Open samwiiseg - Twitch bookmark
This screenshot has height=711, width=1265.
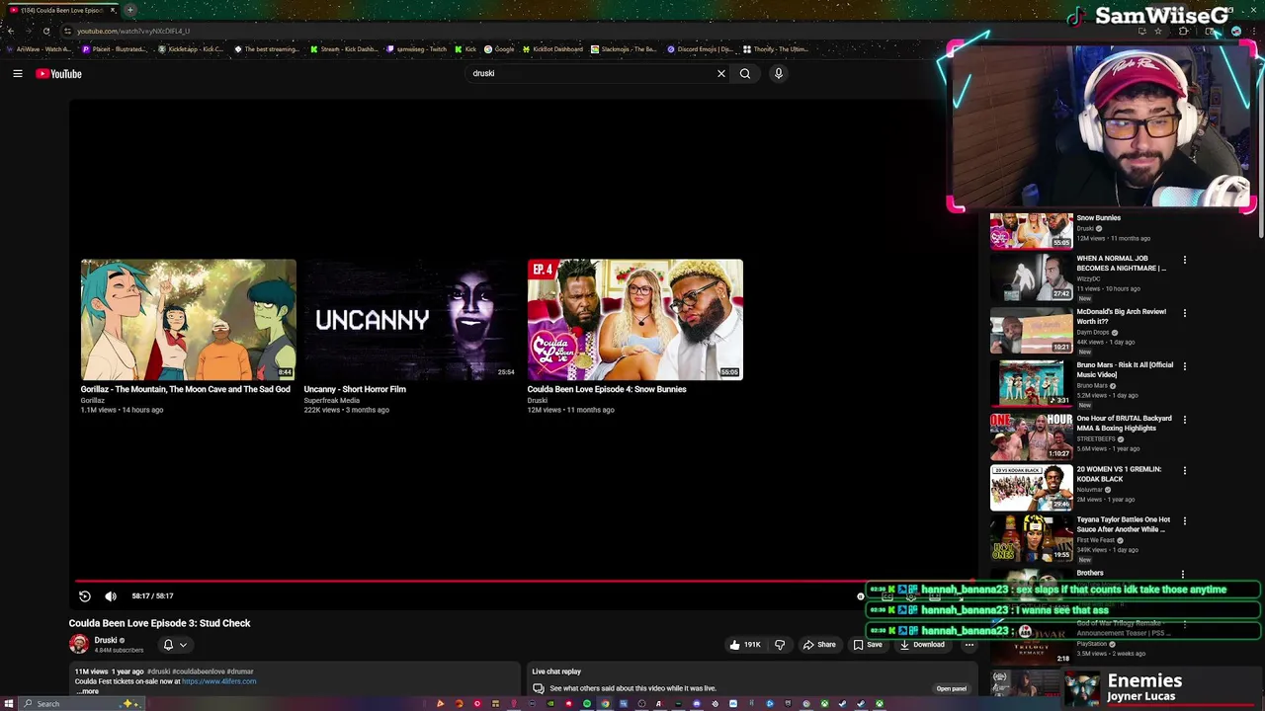(x=417, y=49)
